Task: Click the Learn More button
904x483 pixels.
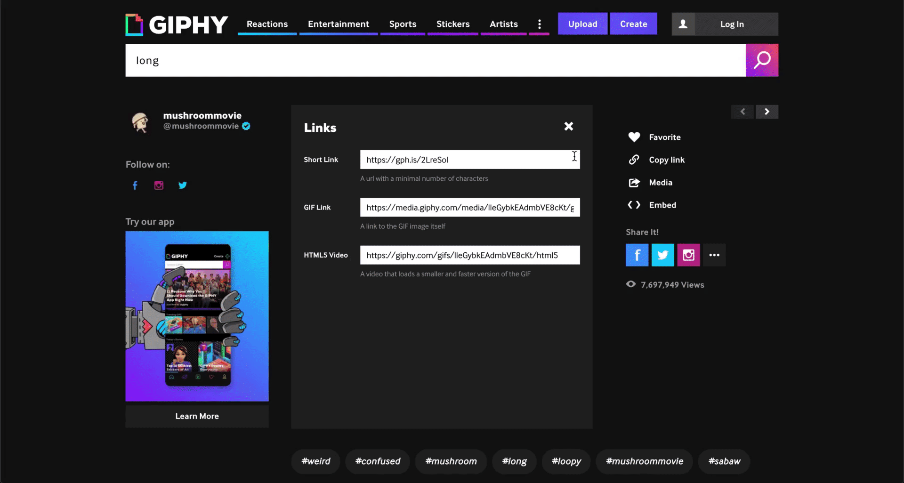Action: (x=197, y=416)
